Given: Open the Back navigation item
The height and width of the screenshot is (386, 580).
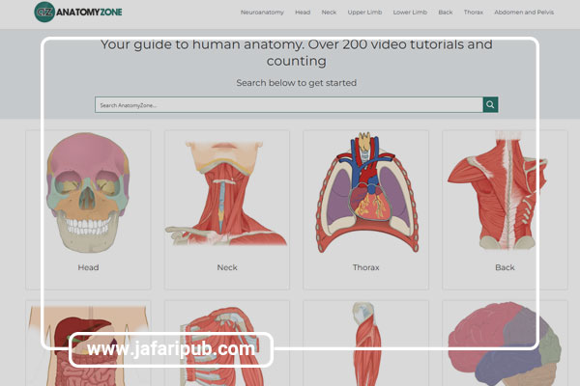Looking at the screenshot, I should [x=446, y=13].
